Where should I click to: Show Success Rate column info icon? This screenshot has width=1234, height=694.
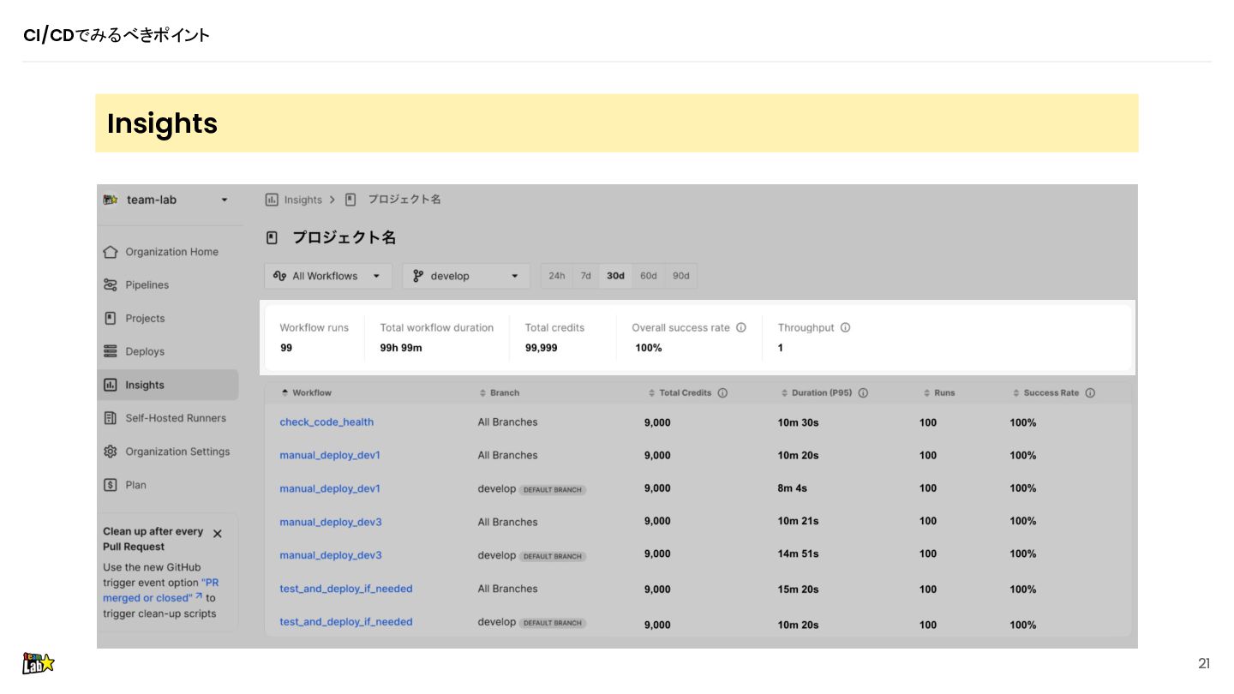click(1090, 393)
